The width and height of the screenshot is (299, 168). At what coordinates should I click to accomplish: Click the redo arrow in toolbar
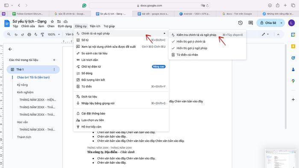pos(23,35)
